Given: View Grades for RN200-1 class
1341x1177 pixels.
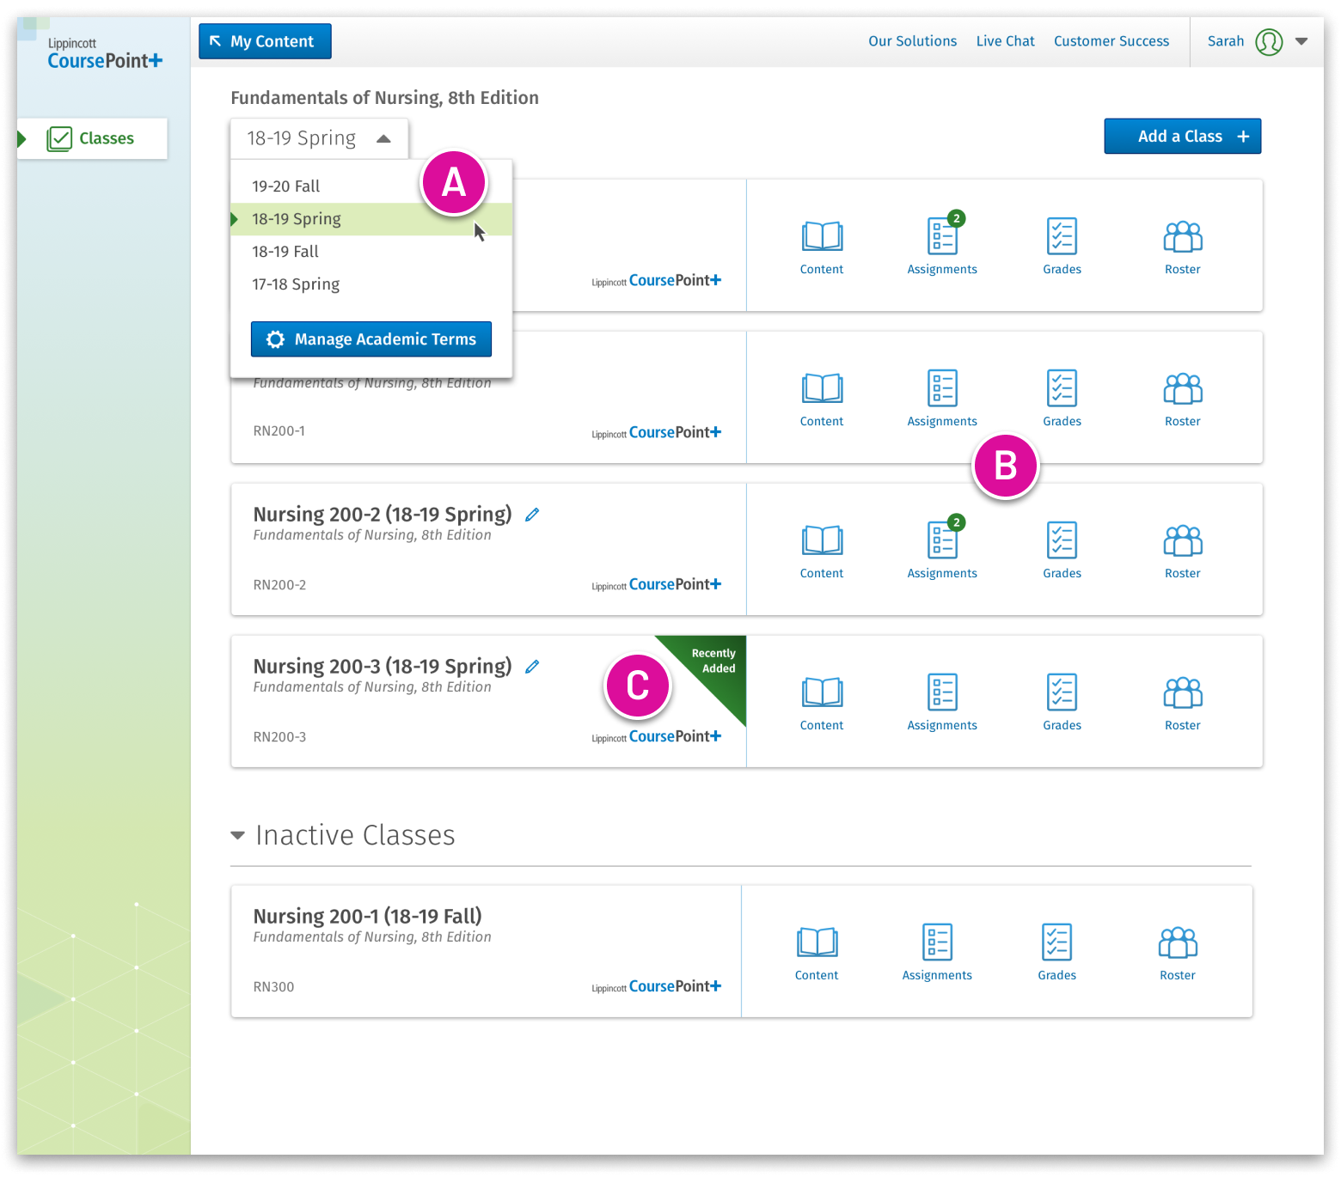Looking at the screenshot, I should pyautogui.click(x=1062, y=398).
